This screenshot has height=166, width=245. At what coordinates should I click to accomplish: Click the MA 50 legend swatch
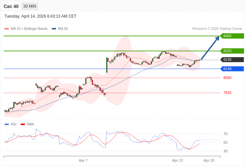[54, 29]
